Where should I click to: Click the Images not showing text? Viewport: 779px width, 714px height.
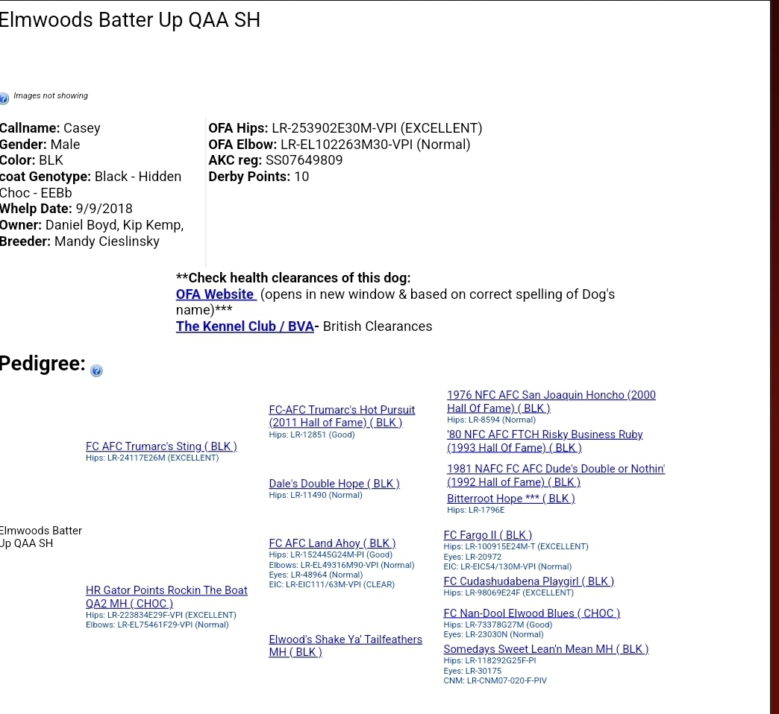tap(51, 96)
